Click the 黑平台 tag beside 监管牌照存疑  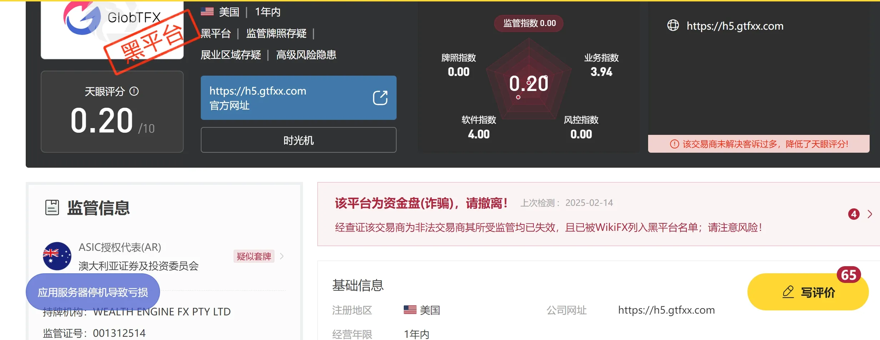point(216,34)
